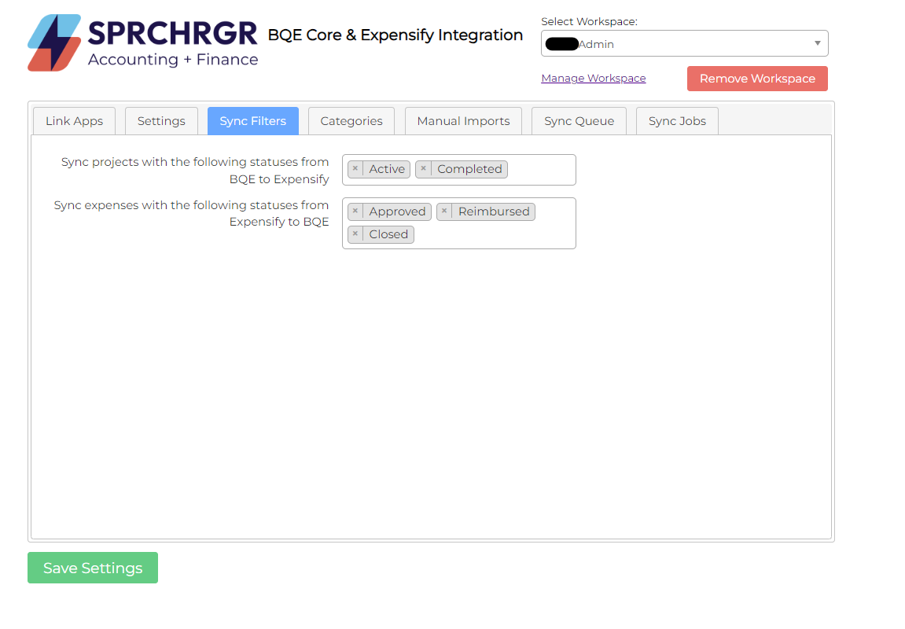Click the SPRCHRGR lightning bolt logo
This screenshot has width=905, height=629.
tap(54, 42)
